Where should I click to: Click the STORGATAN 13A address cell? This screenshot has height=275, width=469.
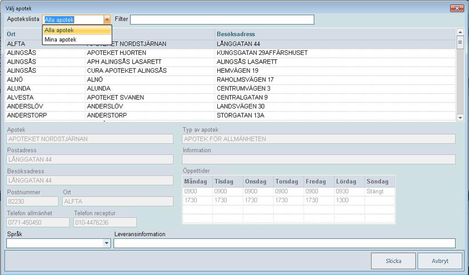[x=241, y=115]
